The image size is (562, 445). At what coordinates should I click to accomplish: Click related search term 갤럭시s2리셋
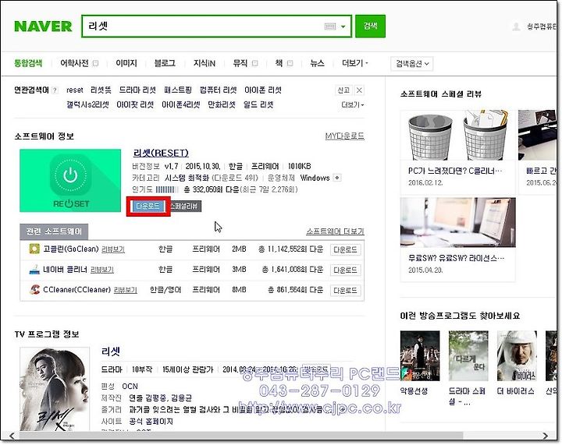pos(87,104)
